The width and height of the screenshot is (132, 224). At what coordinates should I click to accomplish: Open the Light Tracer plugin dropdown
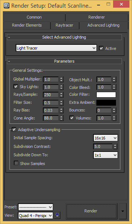pos(56,48)
